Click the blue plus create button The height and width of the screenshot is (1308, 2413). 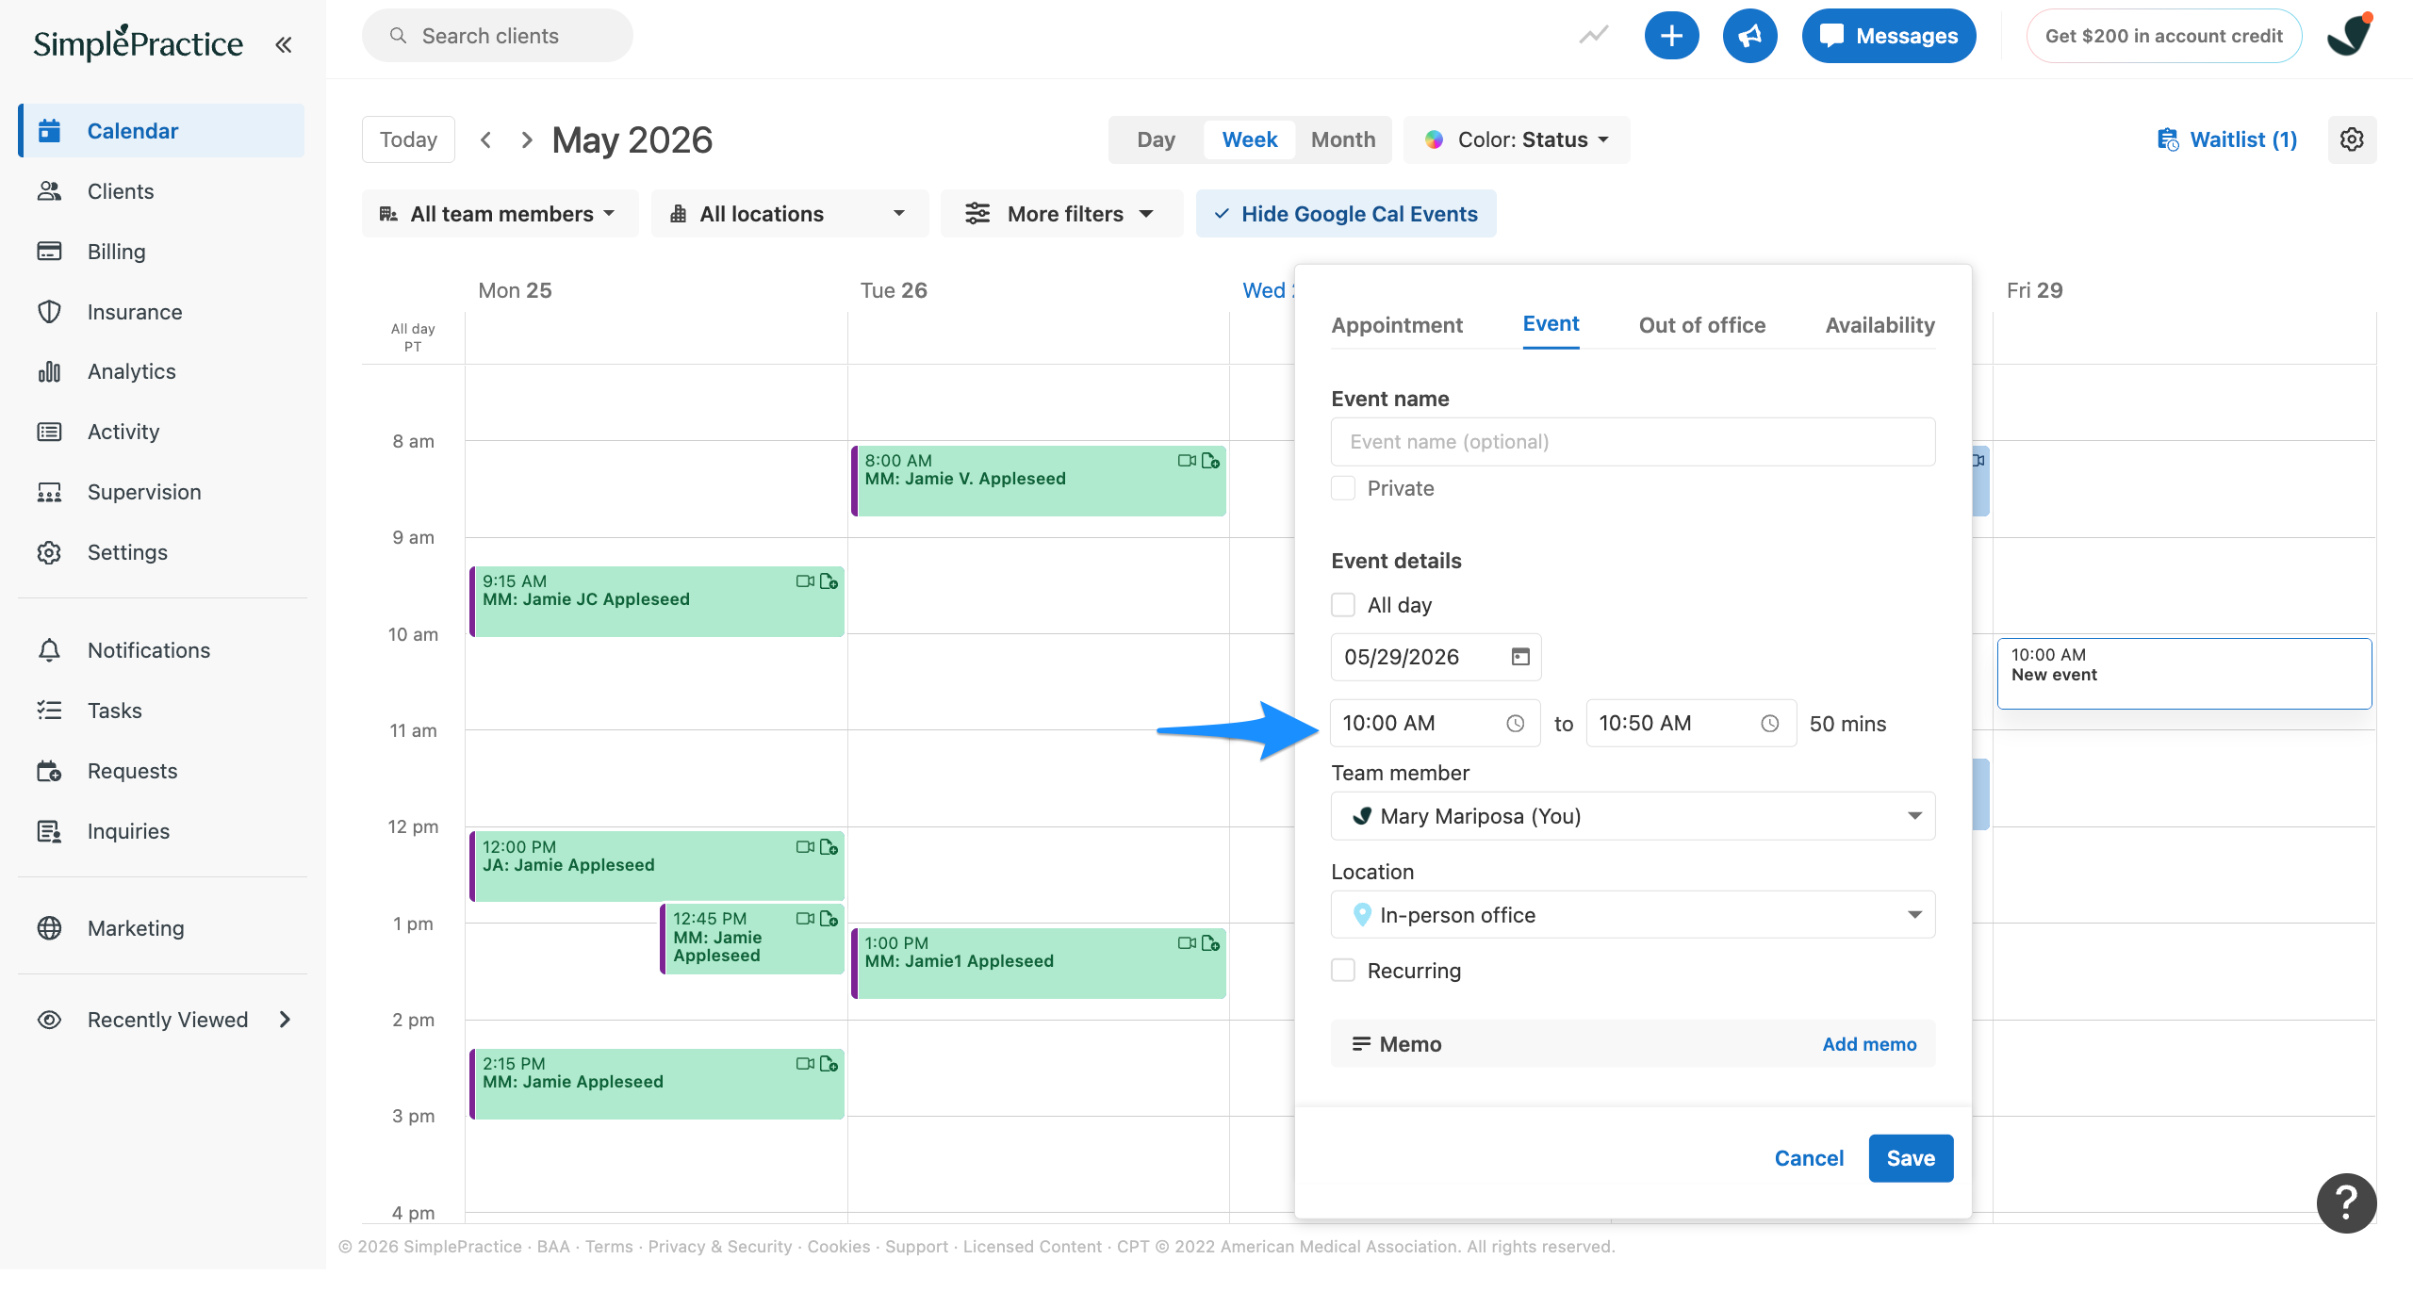coord(1671,36)
